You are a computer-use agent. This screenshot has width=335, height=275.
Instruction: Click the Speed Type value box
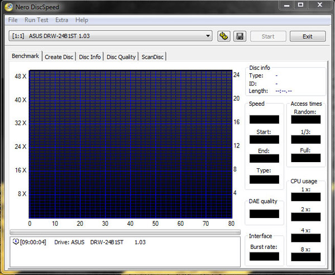264,179
